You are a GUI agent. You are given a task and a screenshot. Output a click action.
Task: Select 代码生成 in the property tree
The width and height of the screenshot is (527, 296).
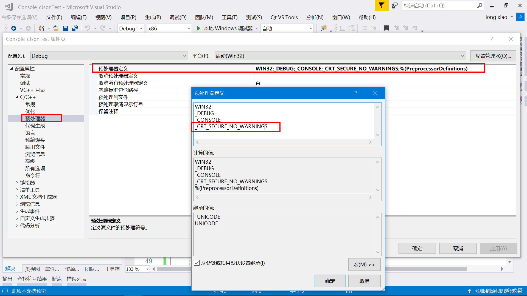pos(35,126)
